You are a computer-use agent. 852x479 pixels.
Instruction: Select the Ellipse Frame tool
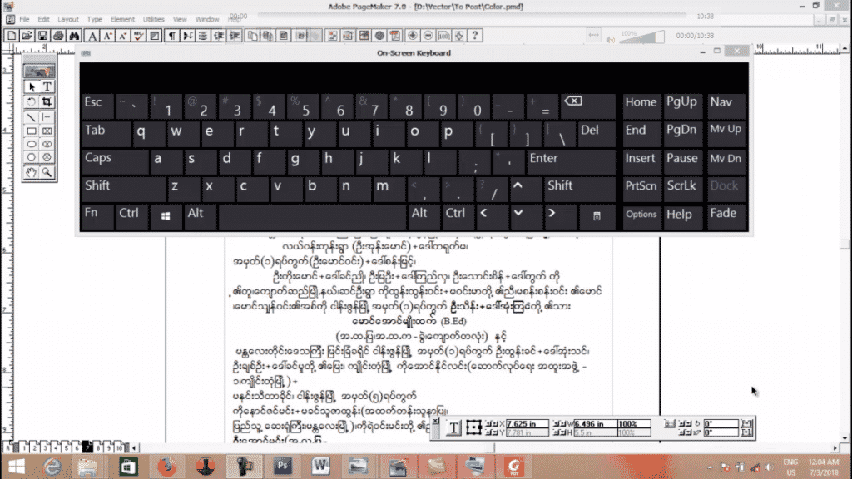pos(47,144)
